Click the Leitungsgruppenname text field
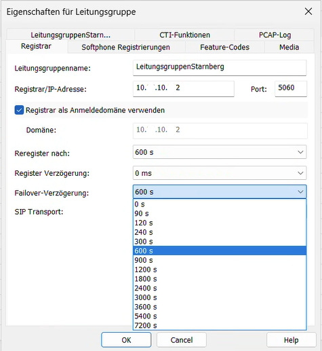The image size is (322, 351). click(220, 68)
